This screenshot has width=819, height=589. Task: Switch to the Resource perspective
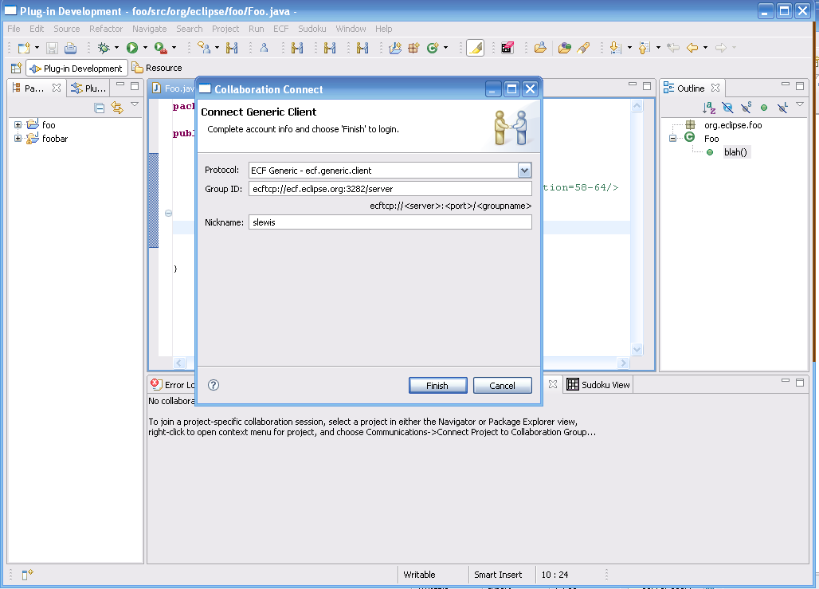(157, 68)
